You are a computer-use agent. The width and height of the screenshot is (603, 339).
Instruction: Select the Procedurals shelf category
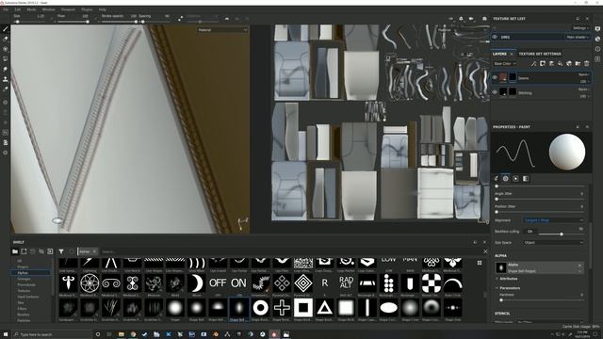point(26,284)
